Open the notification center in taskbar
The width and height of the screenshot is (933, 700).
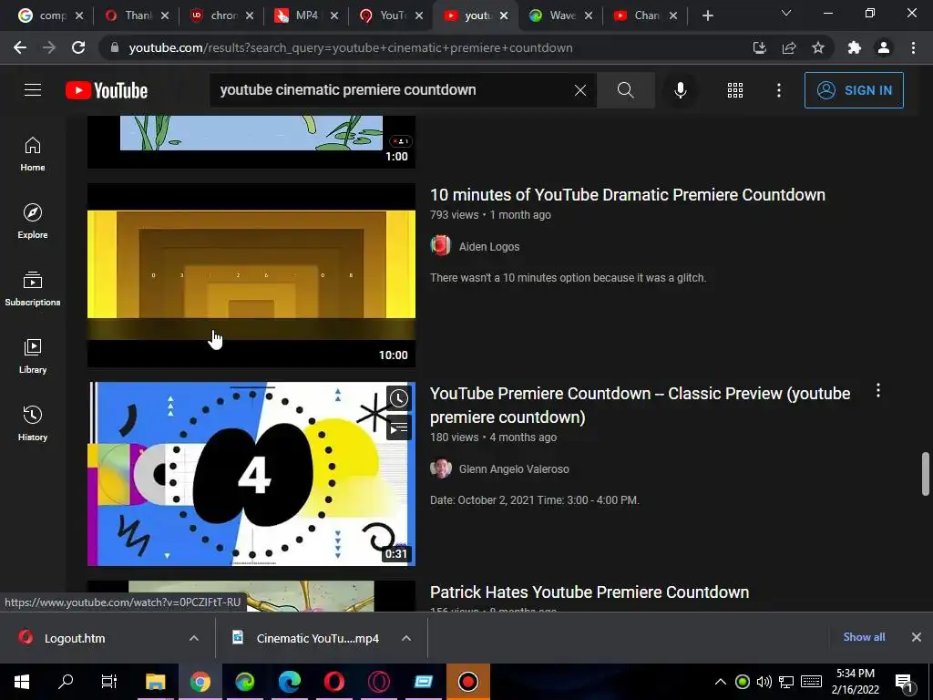pos(904,682)
